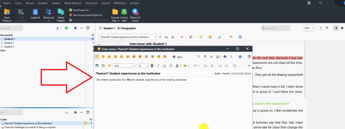
Task: Open the Logbook
Action: pos(35,14)
